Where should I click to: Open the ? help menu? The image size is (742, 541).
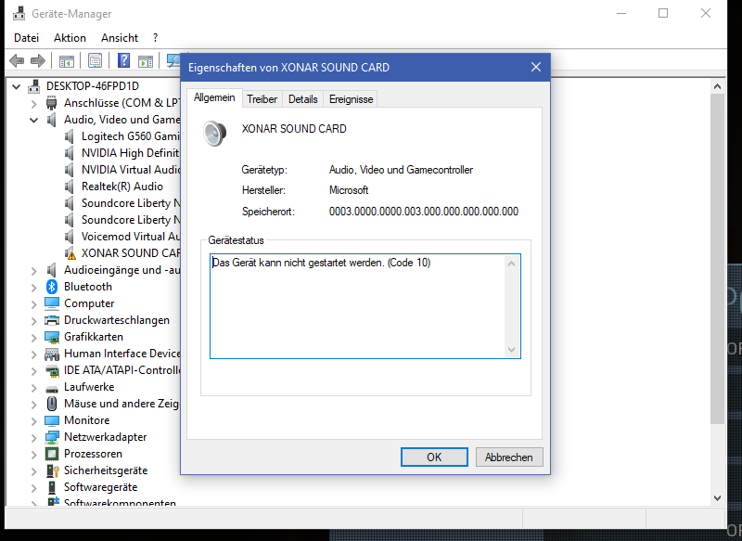156,38
